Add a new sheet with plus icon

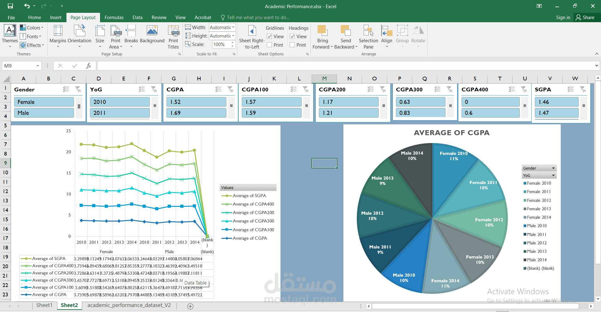pos(190,306)
